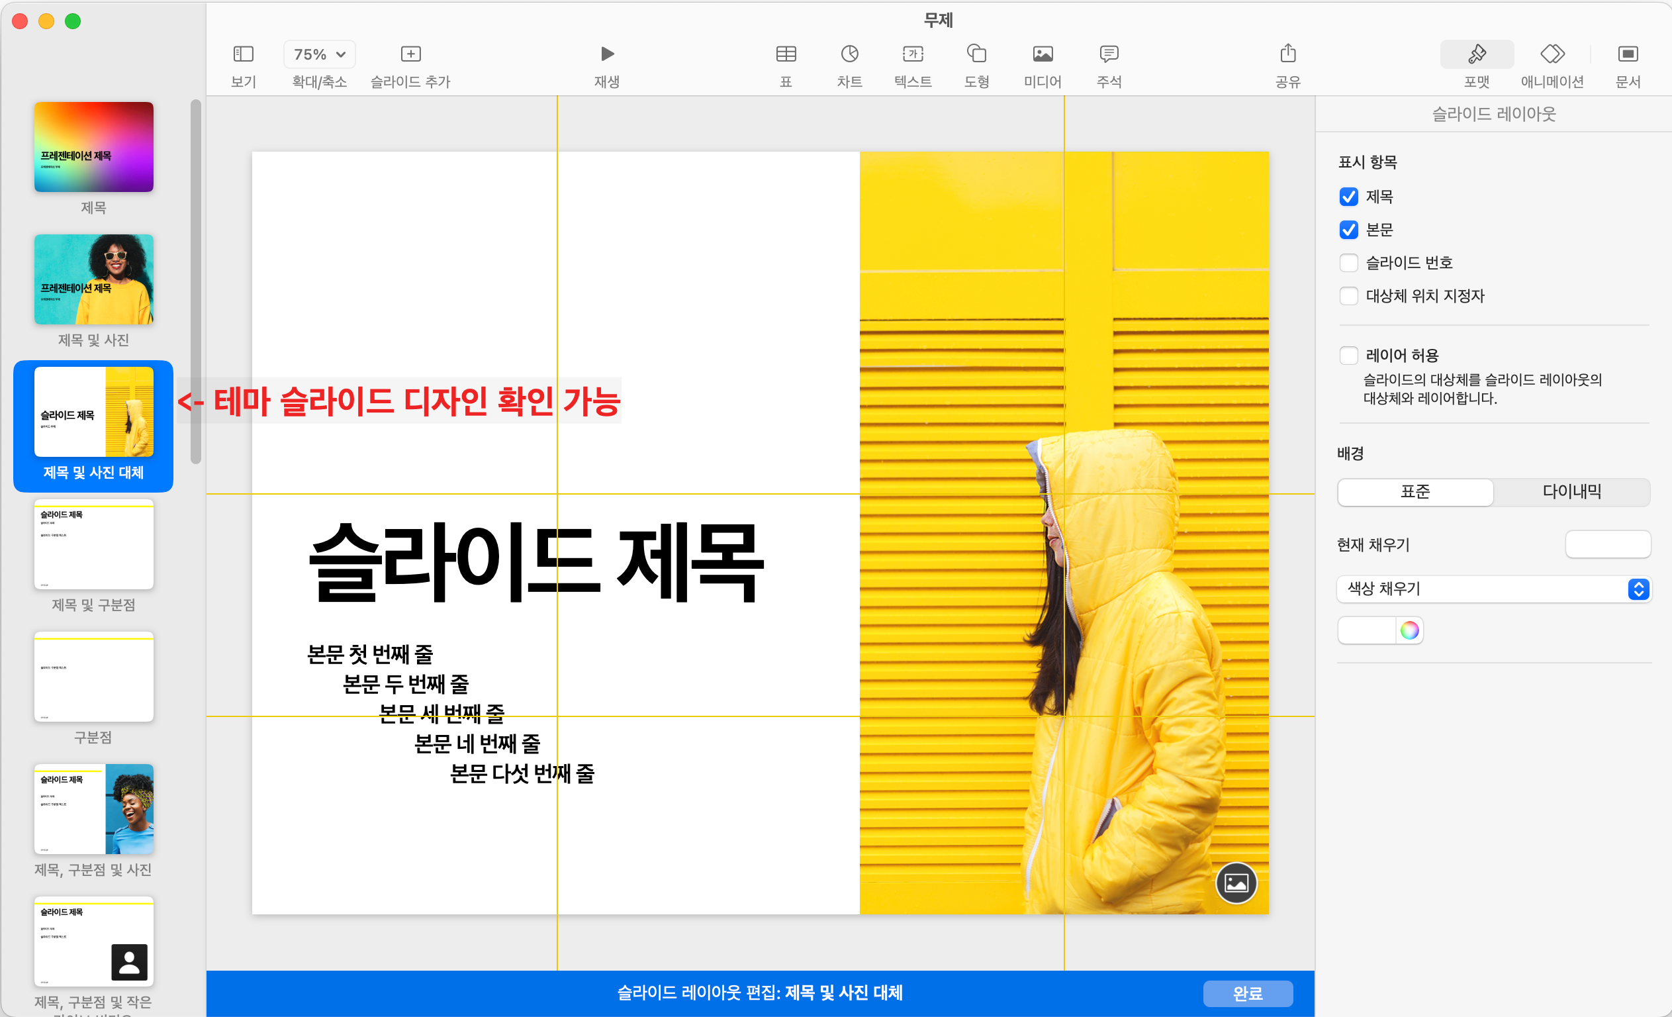Open the color wheel picker button
Image resolution: width=1672 pixels, height=1017 pixels.
[1409, 630]
